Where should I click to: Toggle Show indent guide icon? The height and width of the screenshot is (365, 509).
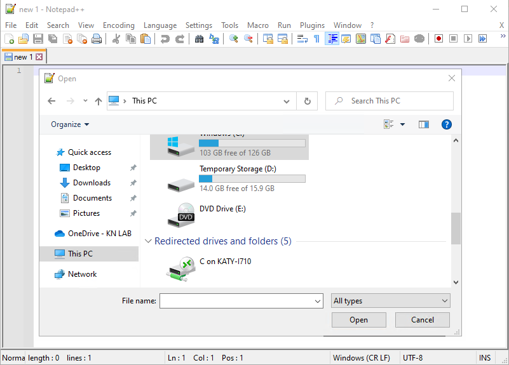[332, 39]
